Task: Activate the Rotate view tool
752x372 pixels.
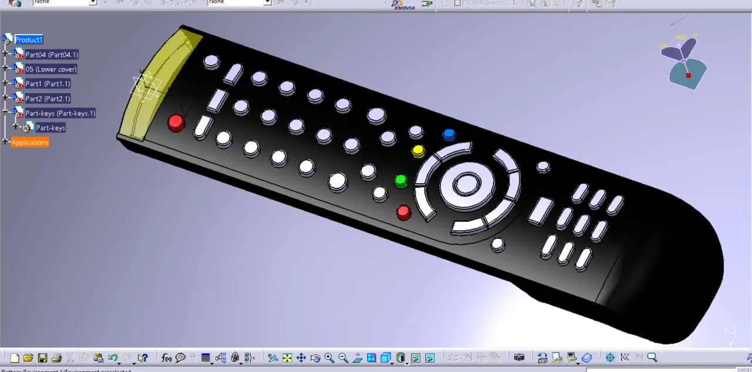Action: point(315,358)
